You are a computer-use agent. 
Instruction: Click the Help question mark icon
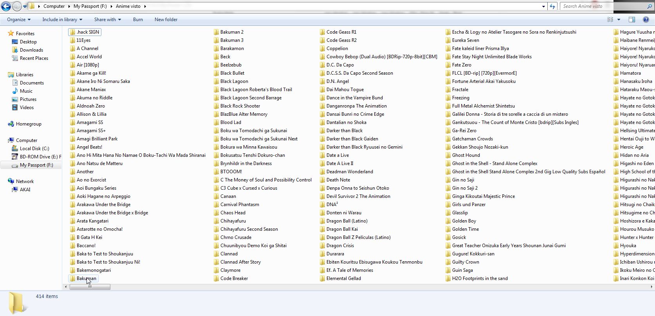coord(646,20)
